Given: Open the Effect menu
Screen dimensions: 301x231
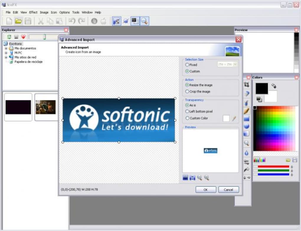Looking at the screenshot, I should pyautogui.click(x=33, y=12).
